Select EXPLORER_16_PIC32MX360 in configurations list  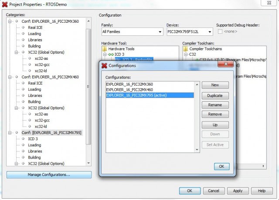tap(150, 84)
